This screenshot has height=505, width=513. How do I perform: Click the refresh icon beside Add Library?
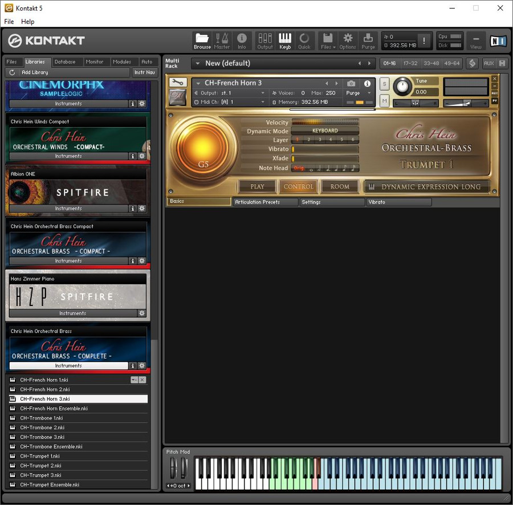12,72
